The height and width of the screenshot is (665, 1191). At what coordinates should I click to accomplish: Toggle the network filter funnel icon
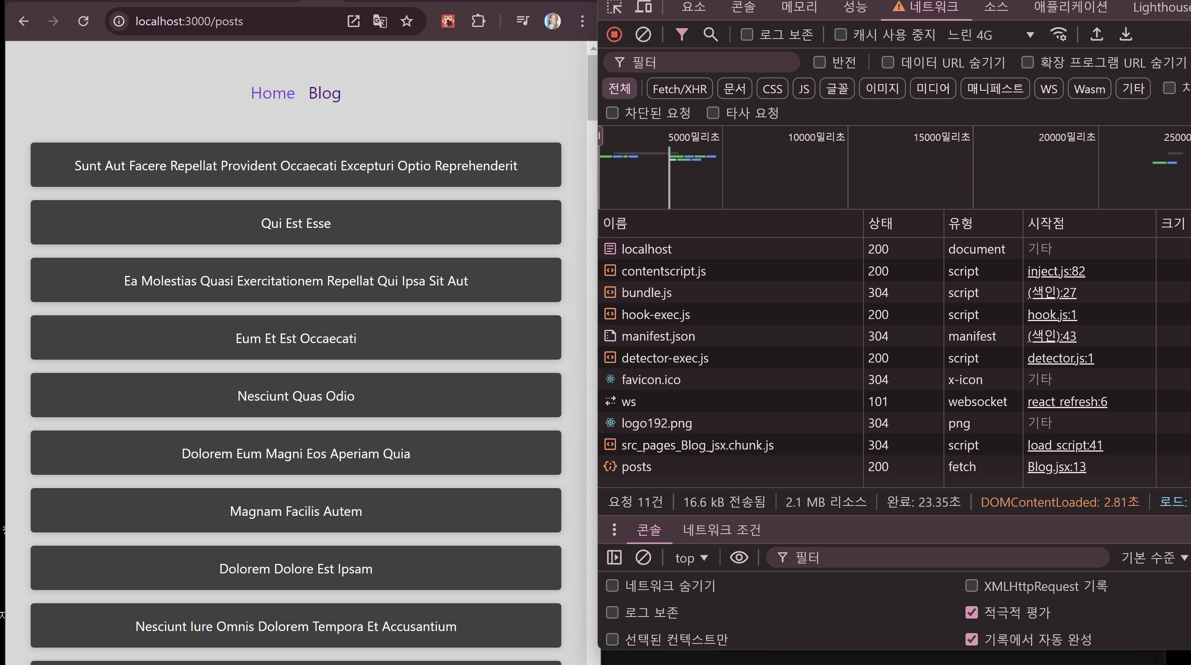tap(682, 35)
